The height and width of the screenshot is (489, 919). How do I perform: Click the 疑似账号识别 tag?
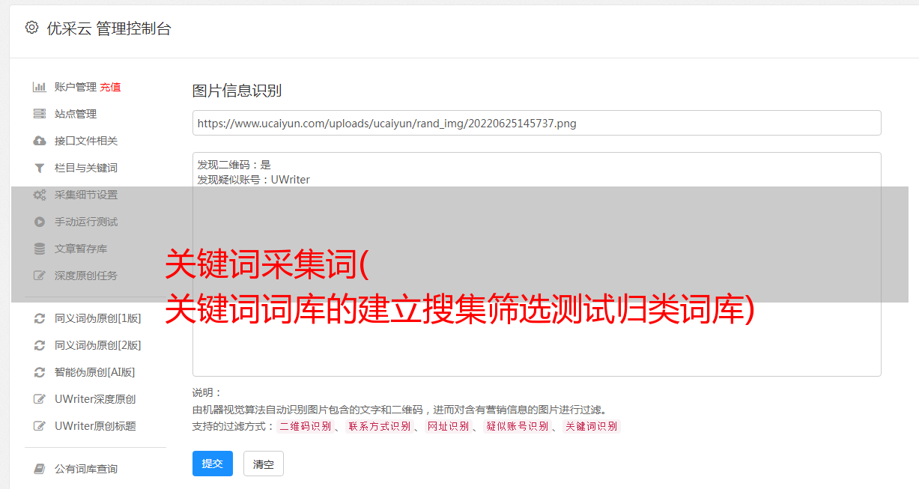pos(517,426)
